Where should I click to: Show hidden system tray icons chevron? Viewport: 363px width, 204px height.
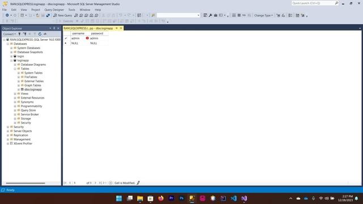pos(291,198)
